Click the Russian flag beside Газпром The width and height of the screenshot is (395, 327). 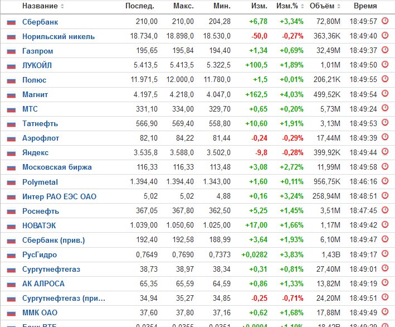pos(11,51)
